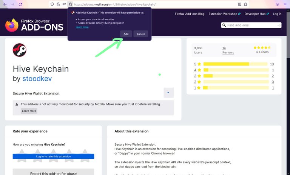Go forward with the forward arrow

(x=13, y=5)
